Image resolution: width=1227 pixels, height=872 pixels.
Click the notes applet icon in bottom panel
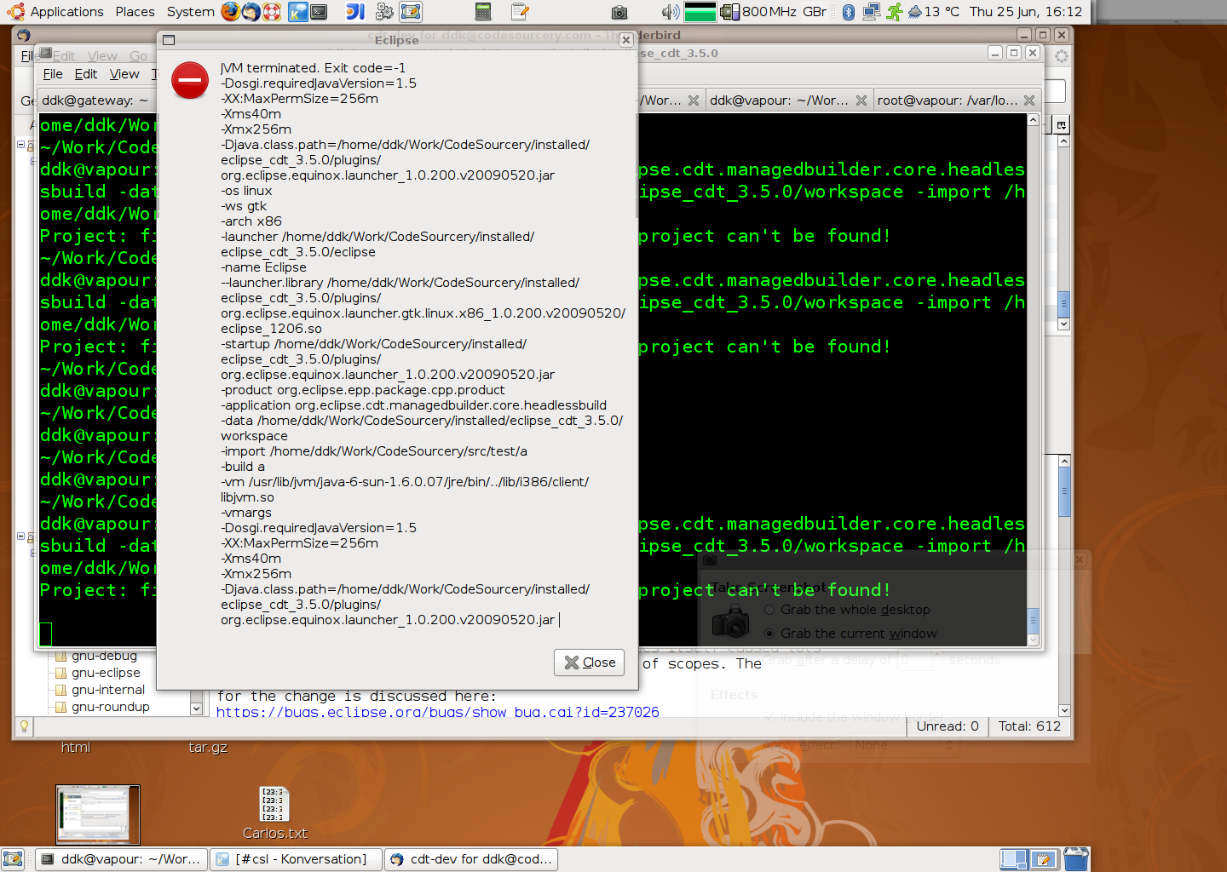[1044, 859]
